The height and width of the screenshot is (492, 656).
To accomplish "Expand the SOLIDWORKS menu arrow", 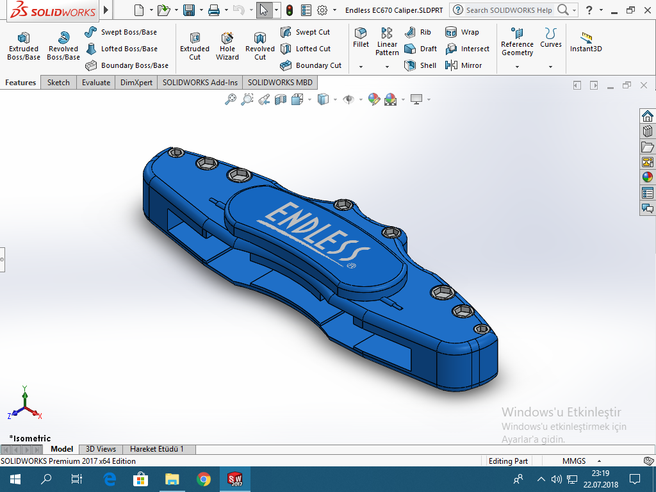I will (x=106, y=10).
